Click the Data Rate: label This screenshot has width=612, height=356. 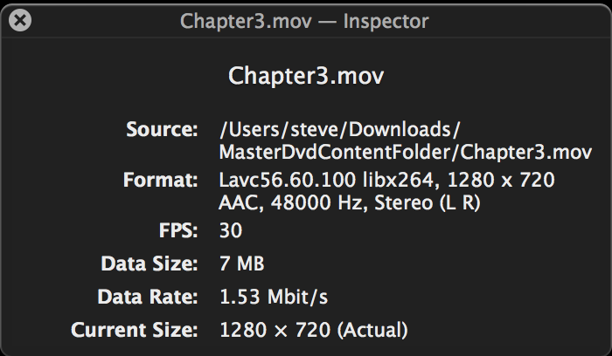point(148,297)
